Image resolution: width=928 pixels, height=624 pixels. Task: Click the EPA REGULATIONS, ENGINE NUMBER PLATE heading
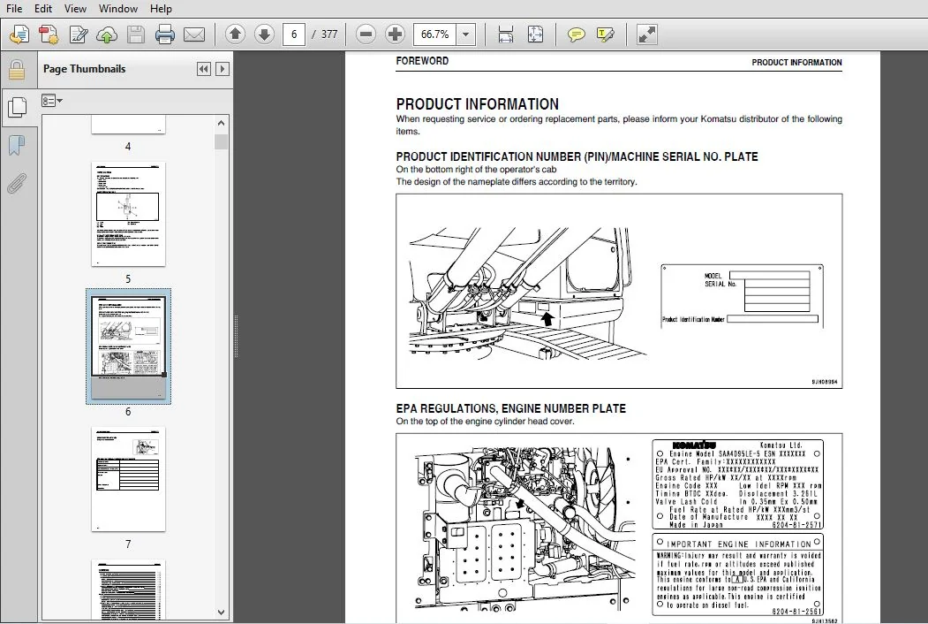(x=510, y=408)
